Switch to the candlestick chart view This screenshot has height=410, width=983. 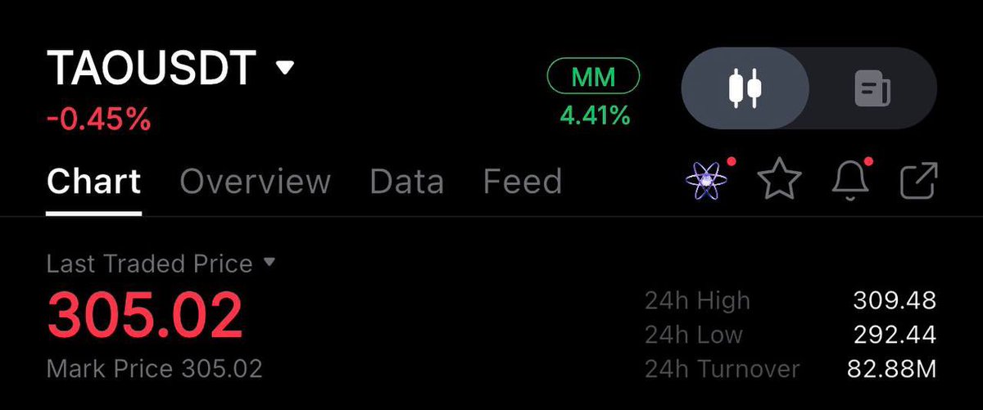pos(745,88)
